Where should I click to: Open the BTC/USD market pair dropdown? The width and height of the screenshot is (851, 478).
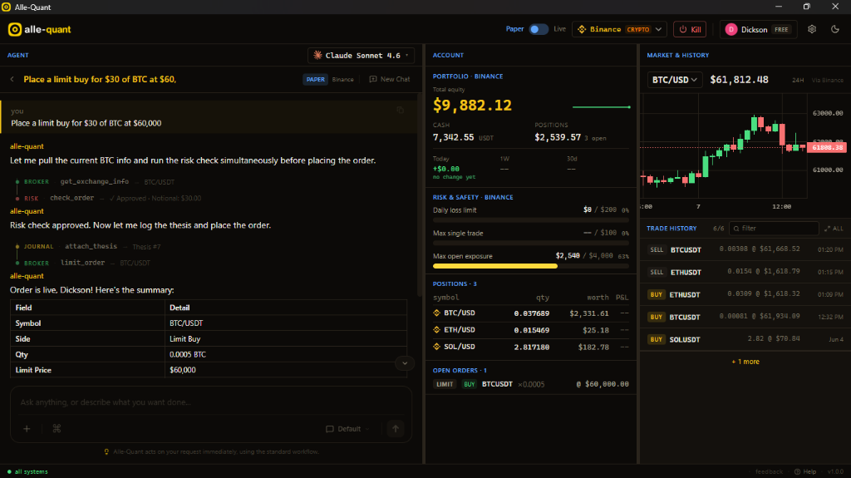pos(675,80)
